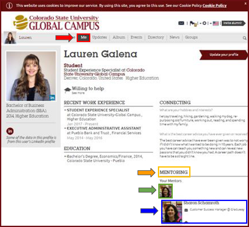The height and width of the screenshot is (227, 249).
Task: Click the Update your profile button
Action: [x=223, y=55]
